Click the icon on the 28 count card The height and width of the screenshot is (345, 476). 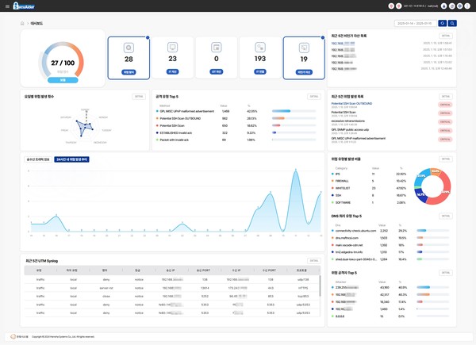click(x=129, y=48)
